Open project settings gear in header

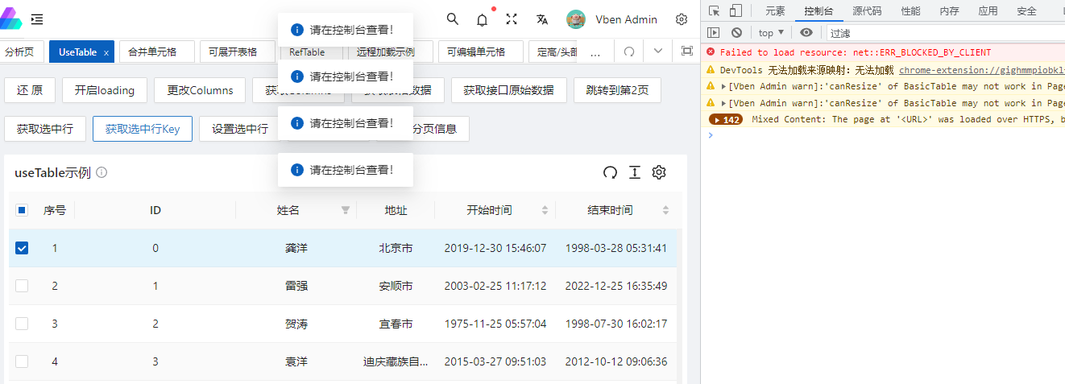[682, 19]
